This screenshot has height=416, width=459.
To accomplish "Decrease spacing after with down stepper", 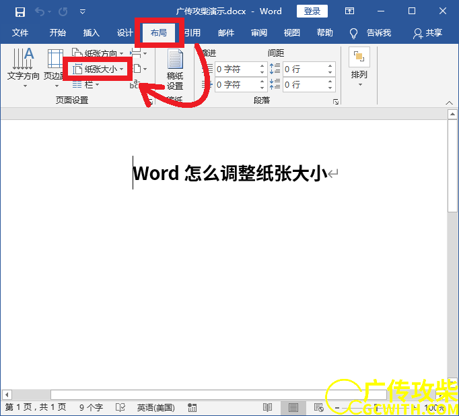I will click(330, 88).
